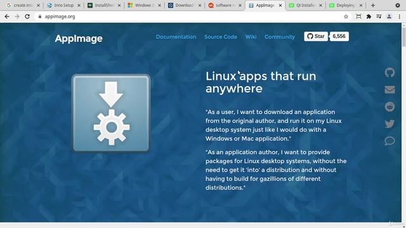The width and height of the screenshot is (406, 228).
Task: Click the email envelope sidebar icon
Action: coord(390,90)
